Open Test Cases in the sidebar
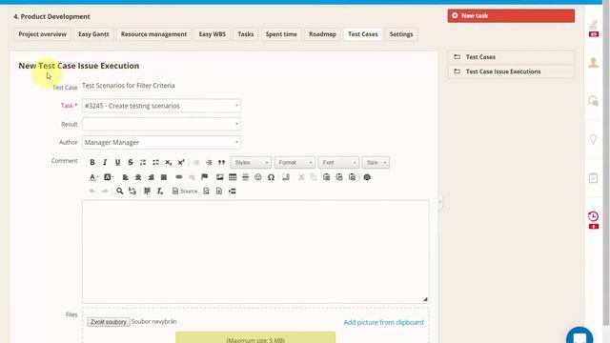Screen dimensions: 610x343 coord(511,57)
